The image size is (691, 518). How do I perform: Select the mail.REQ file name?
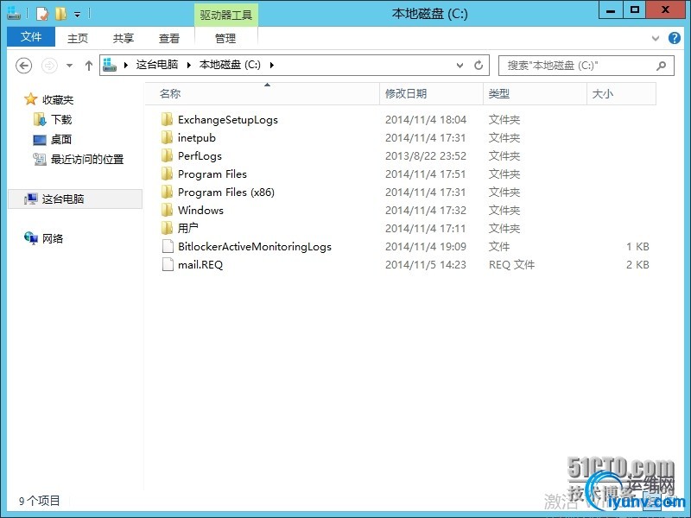coord(200,265)
